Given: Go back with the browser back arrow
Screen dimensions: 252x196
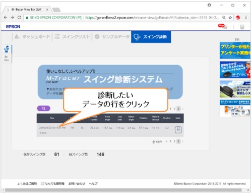Looking at the screenshot, I should tap(6, 18).
